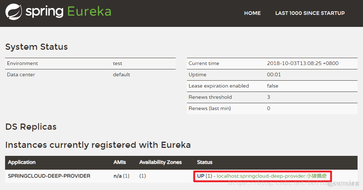Click the Instances currently registered heading

click(98, 145)
